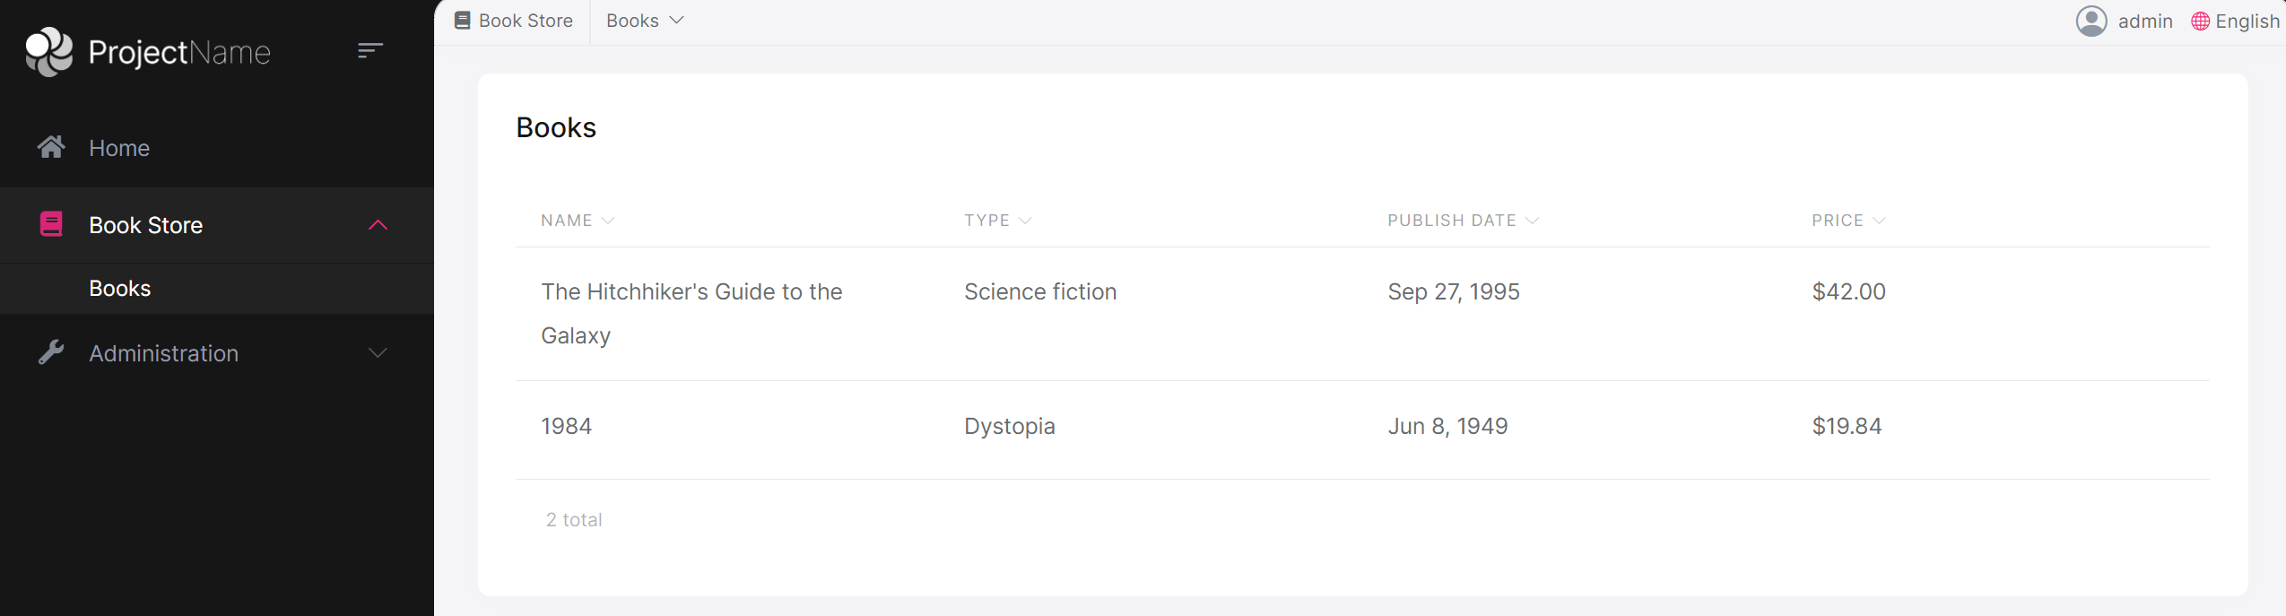Click the wrench icon next to Administration
2286x616 pixels.
click(x=51, y=351)
